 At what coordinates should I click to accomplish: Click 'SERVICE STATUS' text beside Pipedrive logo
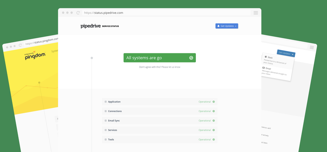coord(111,26)
